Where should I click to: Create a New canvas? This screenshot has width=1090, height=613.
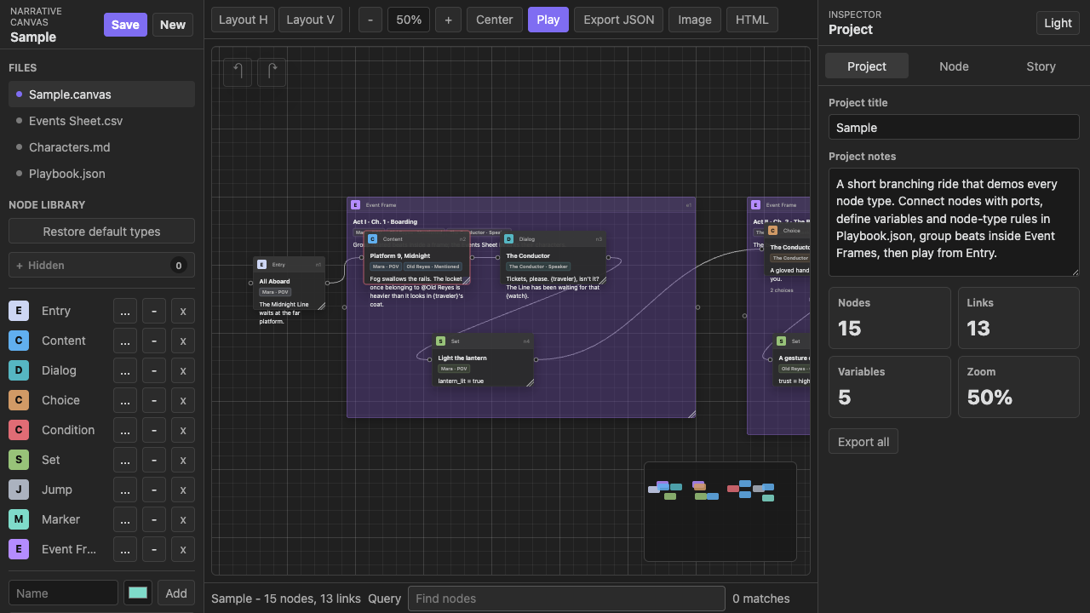[x=173, y=25]
